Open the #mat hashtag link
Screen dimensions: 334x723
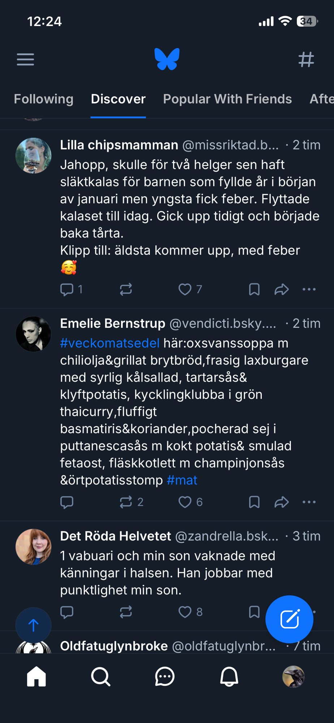click(x=182, y=480)
